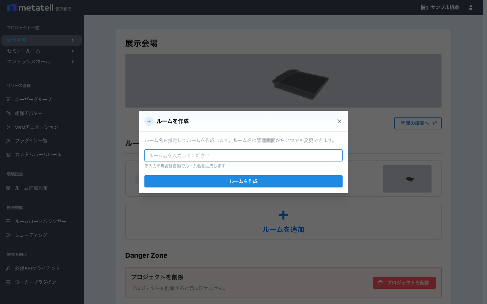Close the ルームを作成 dialog
Image resolution: width=487 pixels, height=304 pixels.
click(340, 121)
